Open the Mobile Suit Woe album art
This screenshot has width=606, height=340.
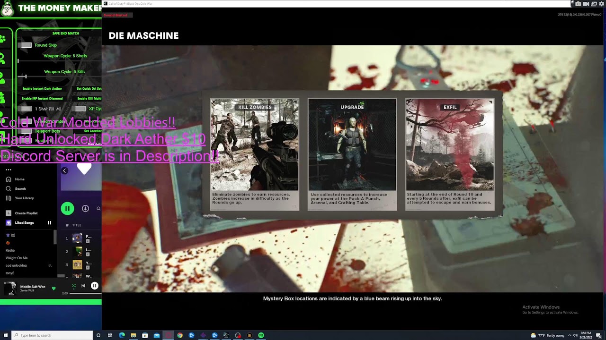coord(10,288)
